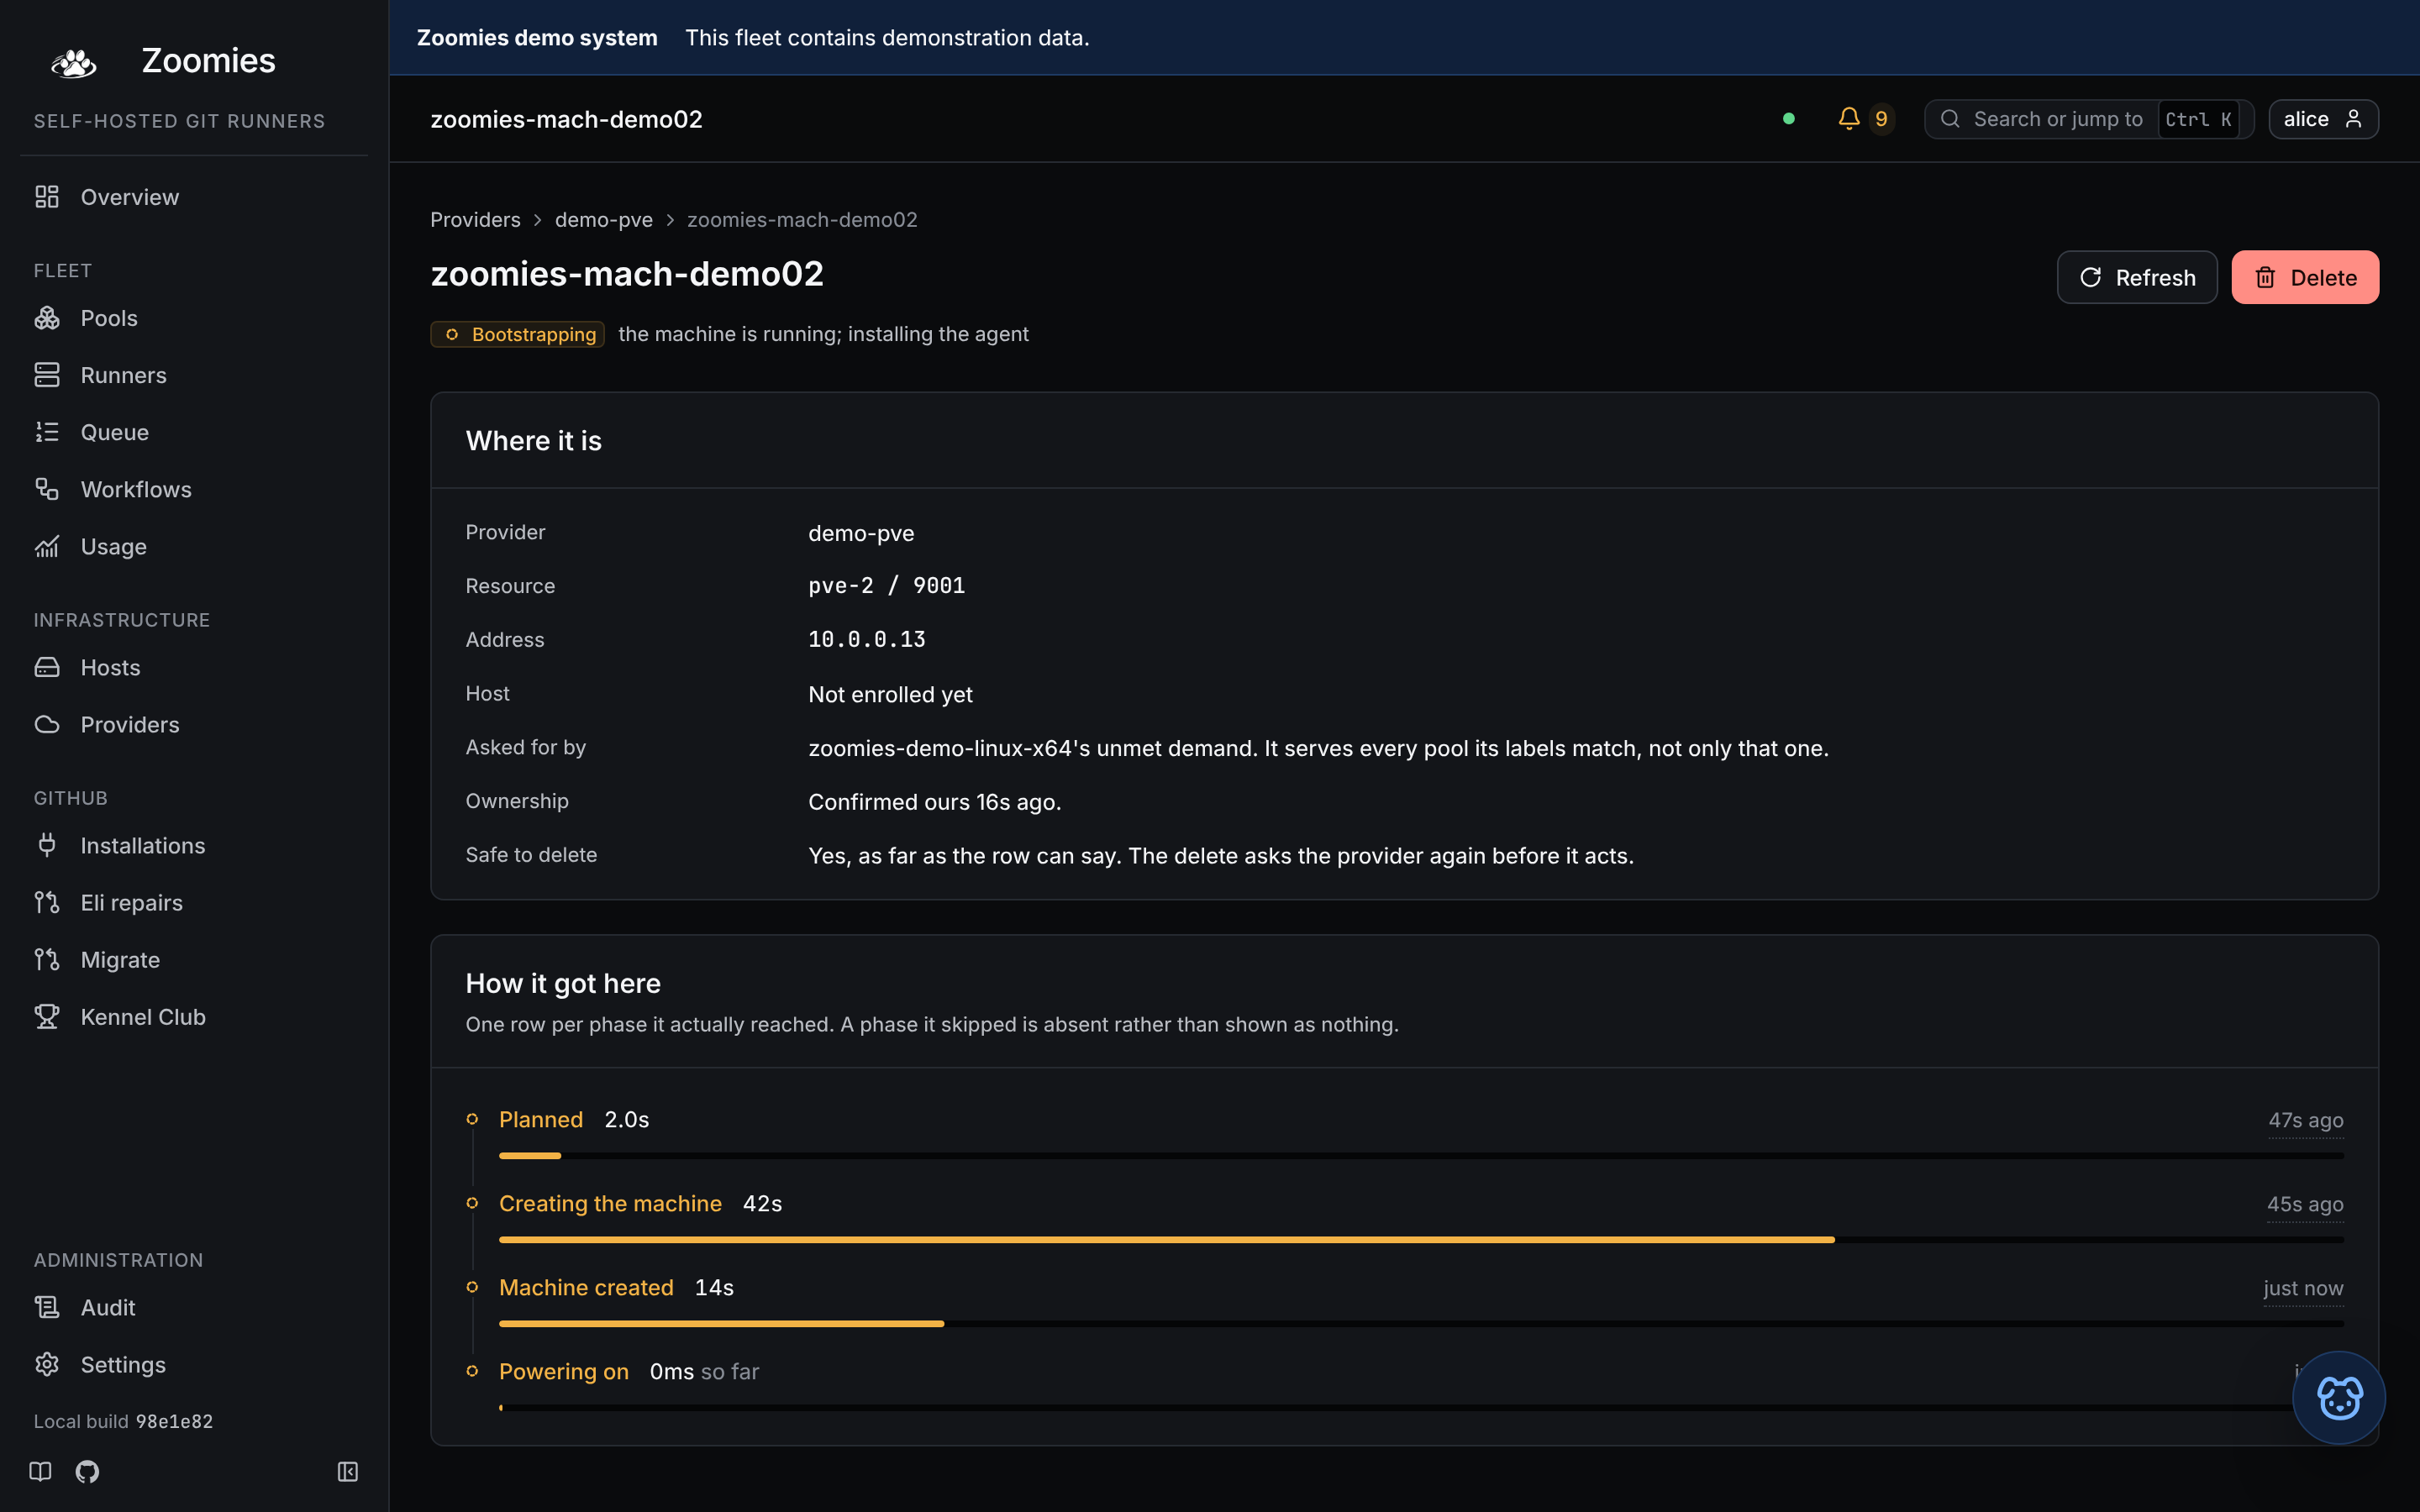Collapse the sidebar panel

point(348,1471)
